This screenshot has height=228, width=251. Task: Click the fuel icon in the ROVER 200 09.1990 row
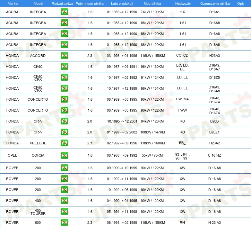[x=64, y=168]
